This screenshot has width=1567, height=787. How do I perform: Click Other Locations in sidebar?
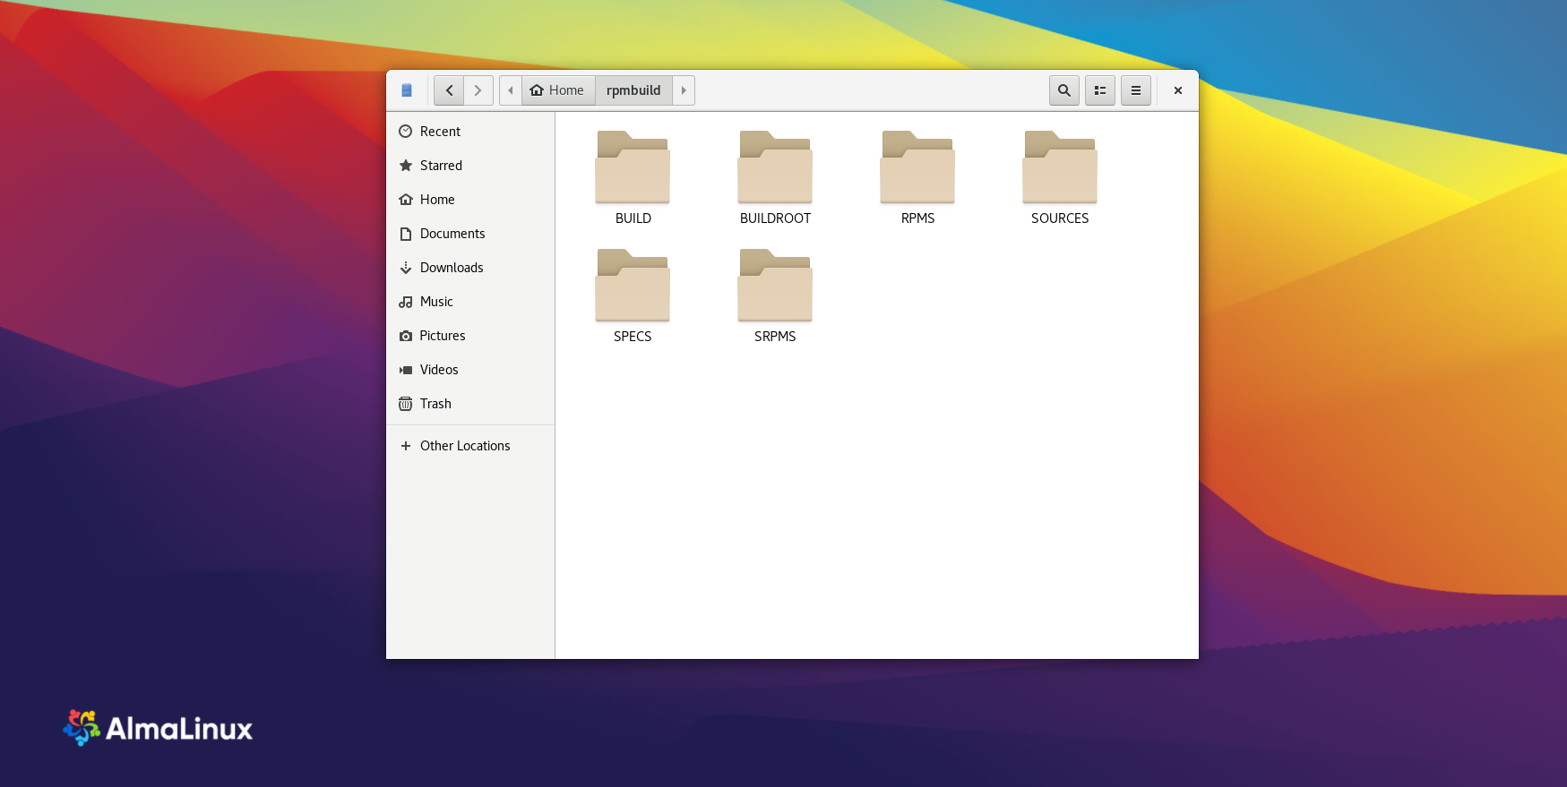464,446
